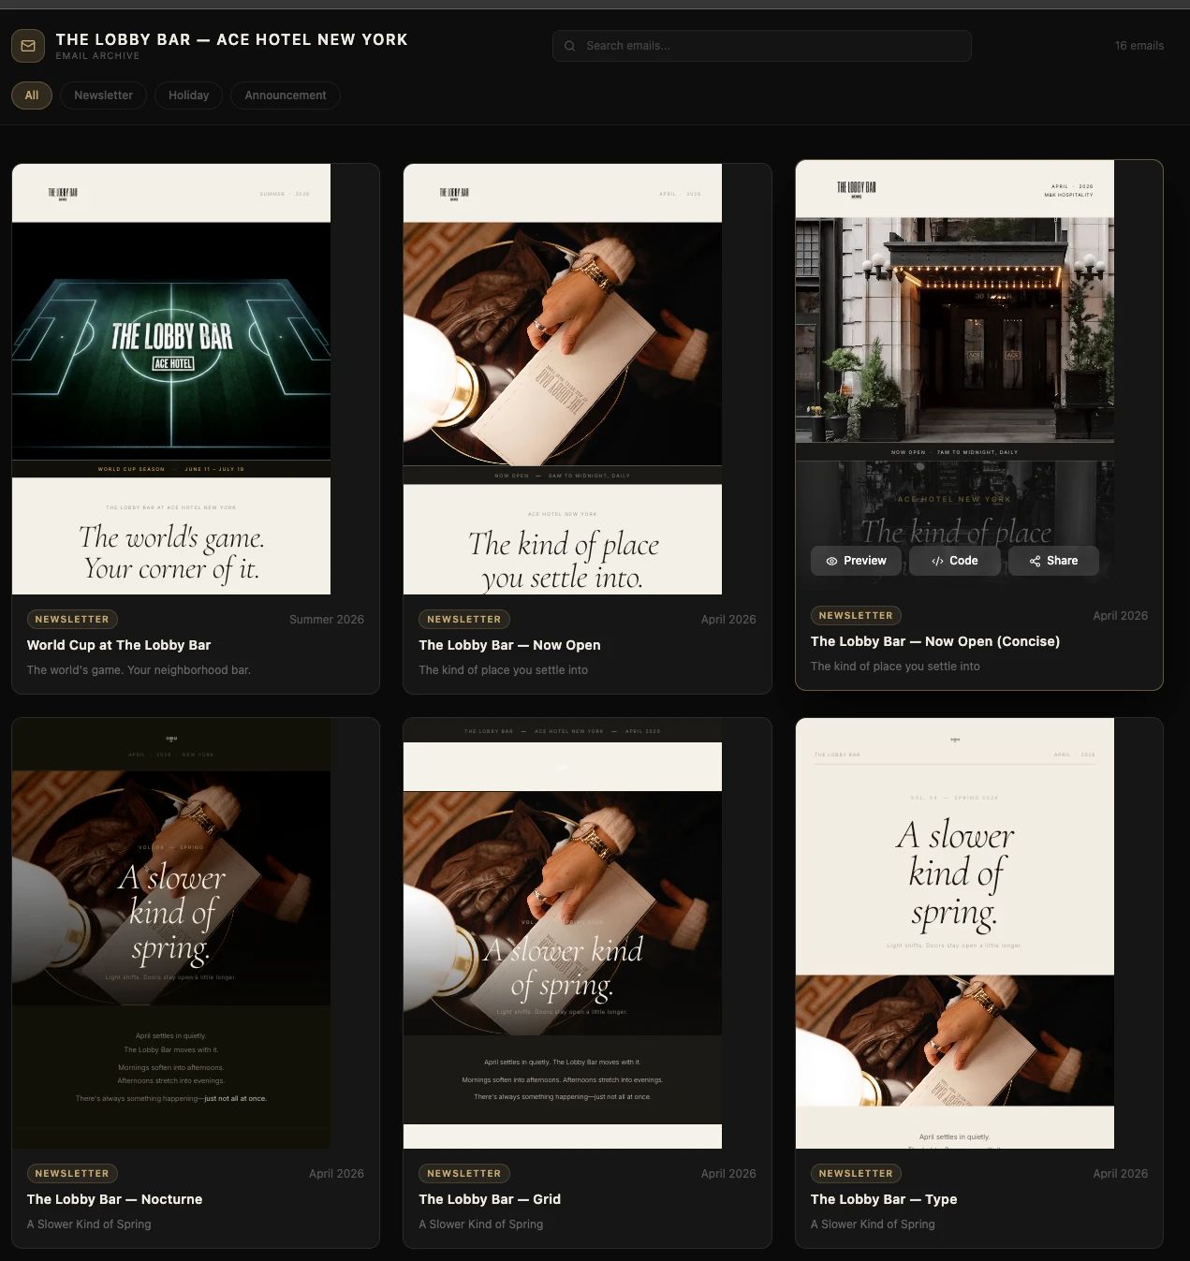Screen dimensions: 1190x1261
Task: Click title 'The Lobby Bar — Now Open (Concise)'
Action: (935, 641)
